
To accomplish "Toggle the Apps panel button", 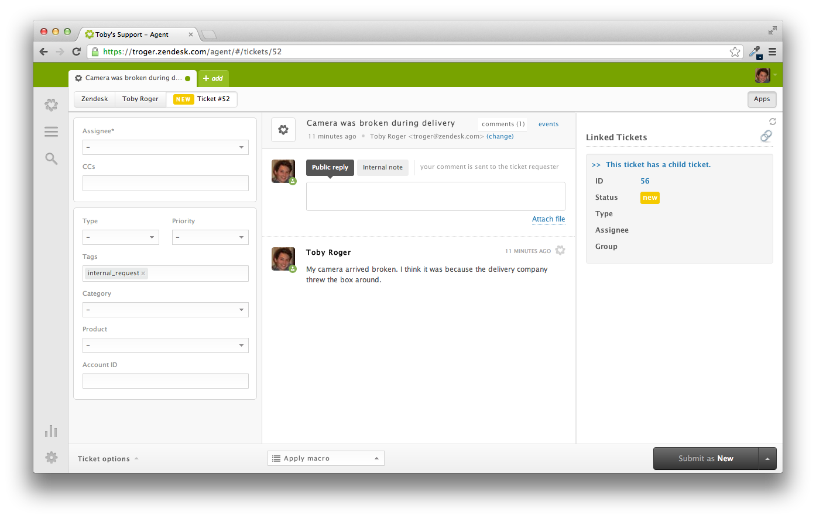I will 762,99.
